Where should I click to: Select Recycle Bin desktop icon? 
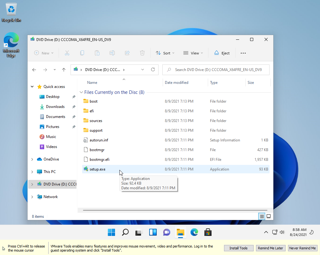coord(11,13)
